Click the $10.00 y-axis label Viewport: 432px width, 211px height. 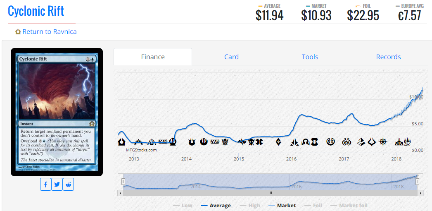pyautogui.click(x=416, y=97)
